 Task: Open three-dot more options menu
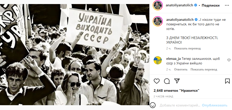tap(227, 6)
